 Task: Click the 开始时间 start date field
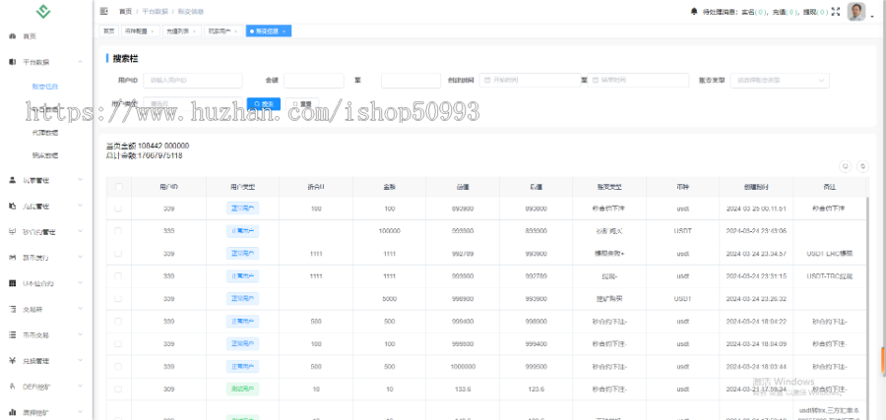[x=530, y=80]
